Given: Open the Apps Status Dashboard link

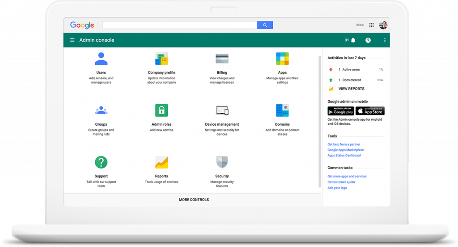Looking at the screenshot, I should pyautogui.click(x=344, y=155).
